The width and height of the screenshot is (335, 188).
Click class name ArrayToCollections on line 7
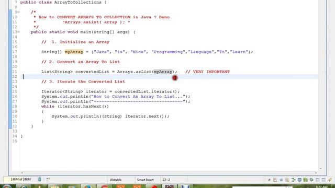click(78, 2)
